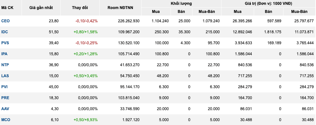
Task: Open the PRE stock ticker link
Action: tap(5, 98)
